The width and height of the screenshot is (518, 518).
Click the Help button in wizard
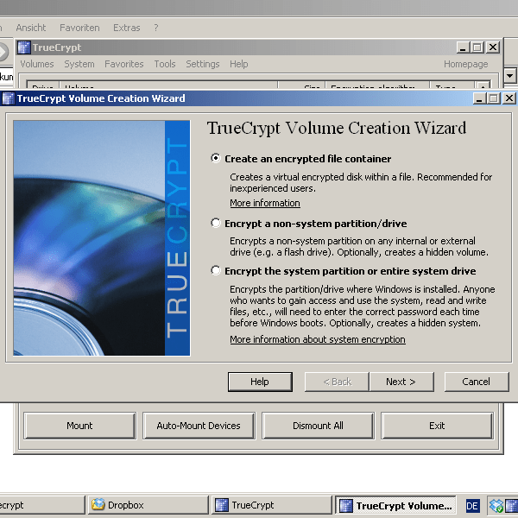tap(260, 382)
